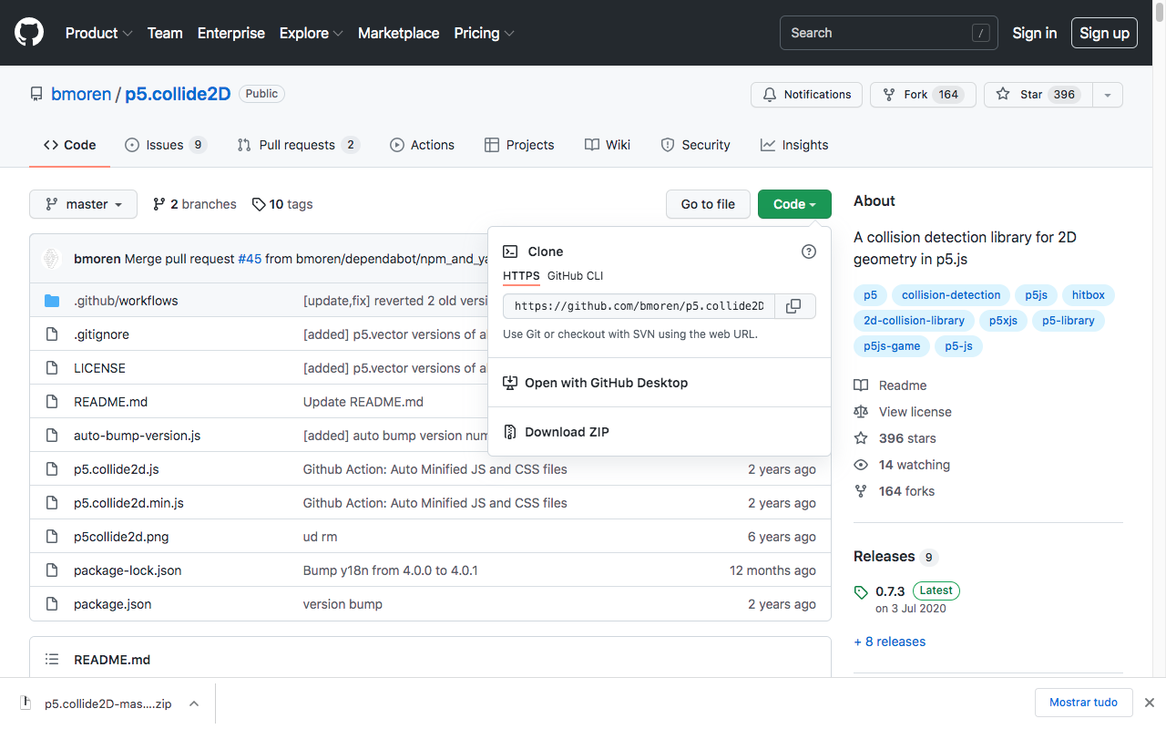Star the repository with Star button

[1038, 95]
